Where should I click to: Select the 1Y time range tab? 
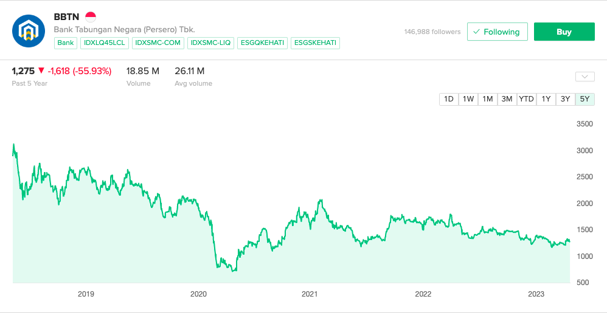click(546, 99)
